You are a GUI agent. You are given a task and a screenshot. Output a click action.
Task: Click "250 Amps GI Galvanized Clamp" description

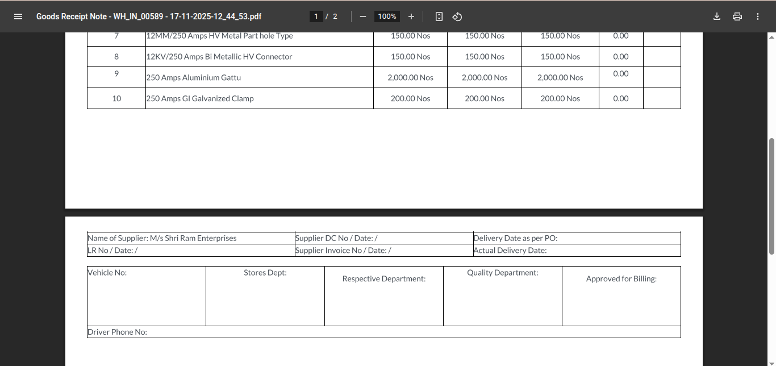point(200,99)
